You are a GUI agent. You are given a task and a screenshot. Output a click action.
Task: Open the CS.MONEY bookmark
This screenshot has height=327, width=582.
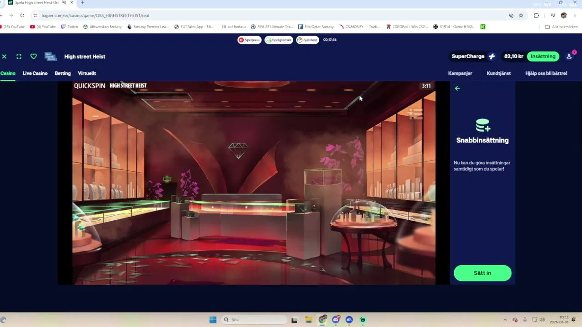[359, 27]
